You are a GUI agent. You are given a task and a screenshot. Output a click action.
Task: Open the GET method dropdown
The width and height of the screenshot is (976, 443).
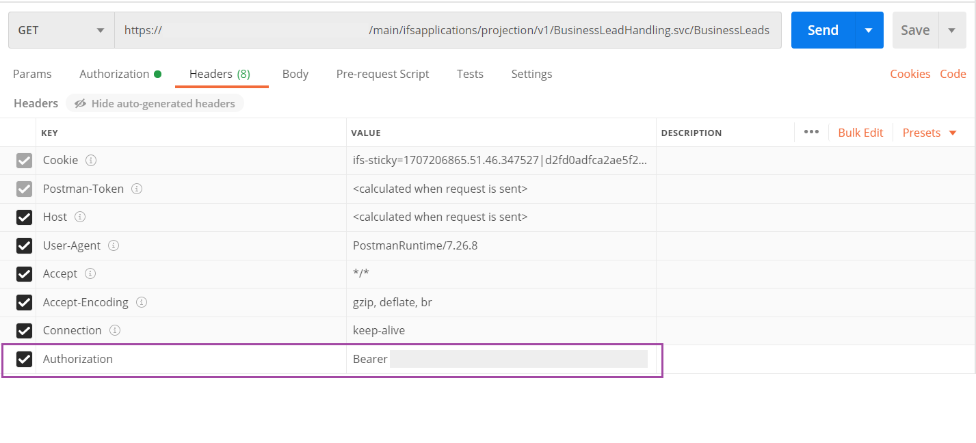(61, 30)
